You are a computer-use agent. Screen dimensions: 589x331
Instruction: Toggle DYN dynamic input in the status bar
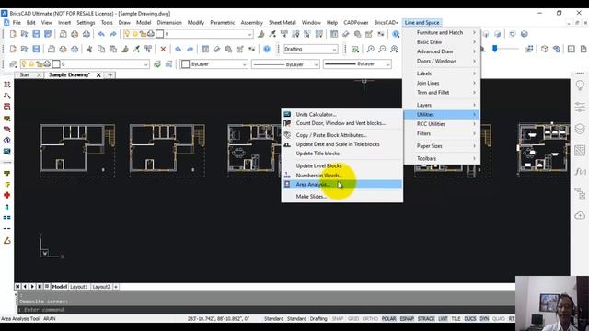point(484,319)
